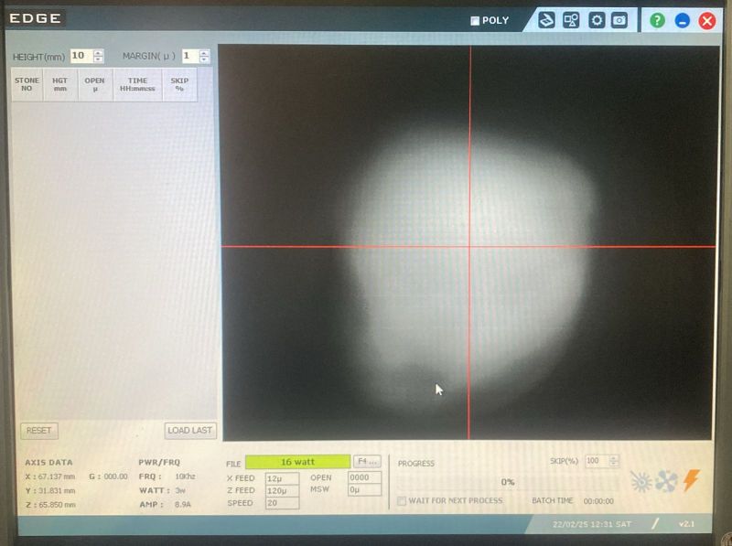This screenshot has height=546, width=732.
Task: Click the 0% progress bar
Action: pos(508,482)
